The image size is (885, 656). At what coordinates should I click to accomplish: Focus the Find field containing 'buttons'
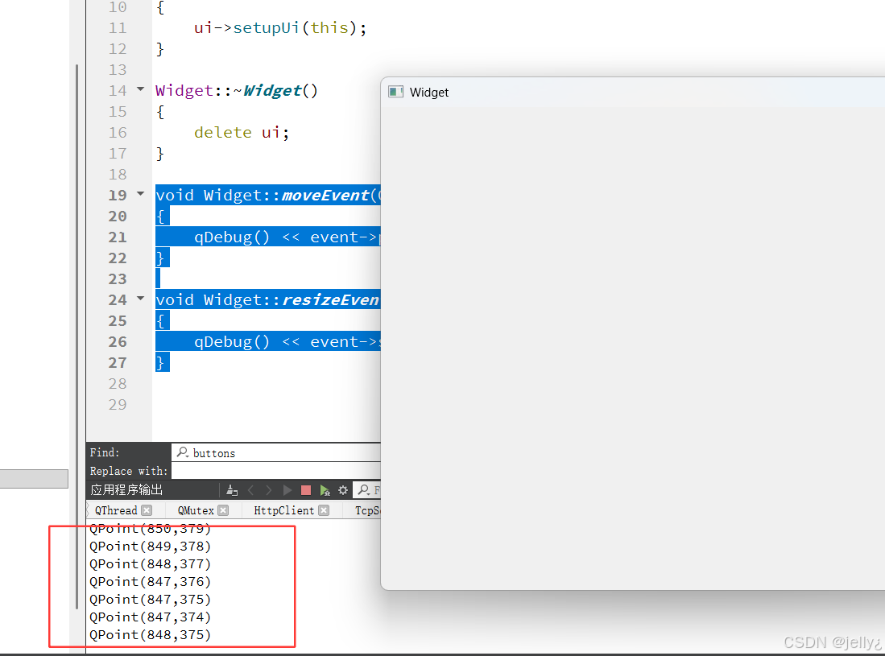click(276, 453)
